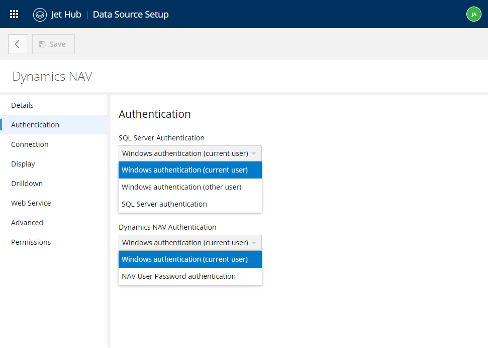Go to the Drilldown section
Screen dimensions: 488x348
coord(54,184)
